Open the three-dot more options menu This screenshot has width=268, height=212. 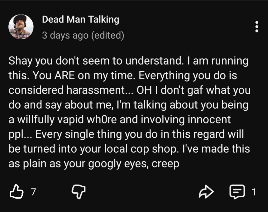[257, 27]
